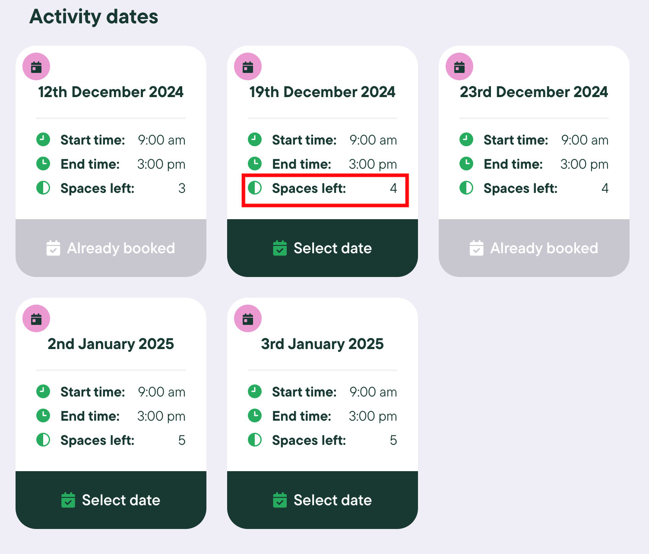
Task: Click Spaces left icon for 2nd January
Action: coord(43,440)
